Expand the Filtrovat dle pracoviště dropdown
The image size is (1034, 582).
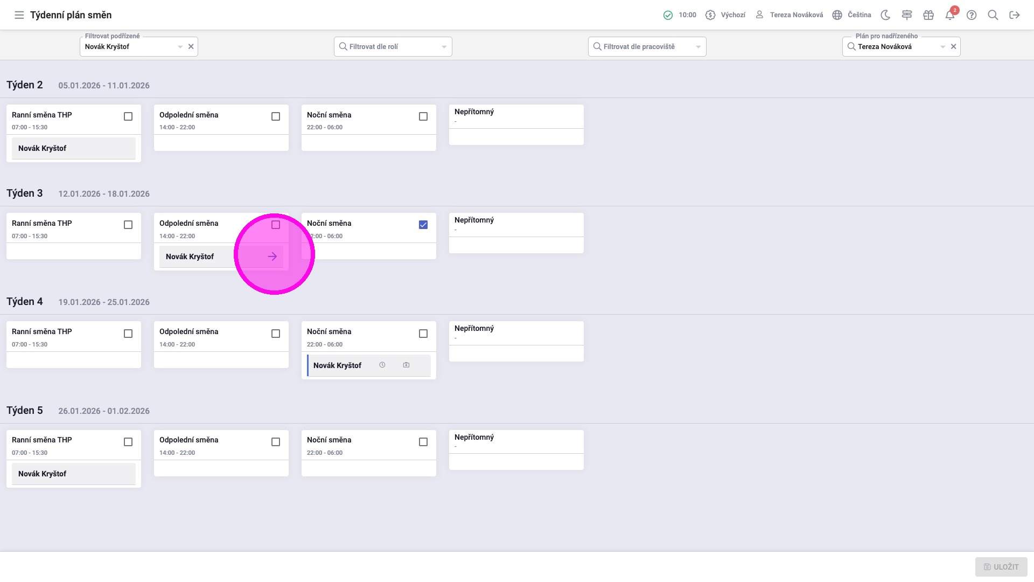pyautogui.click(x=698, y=47)
